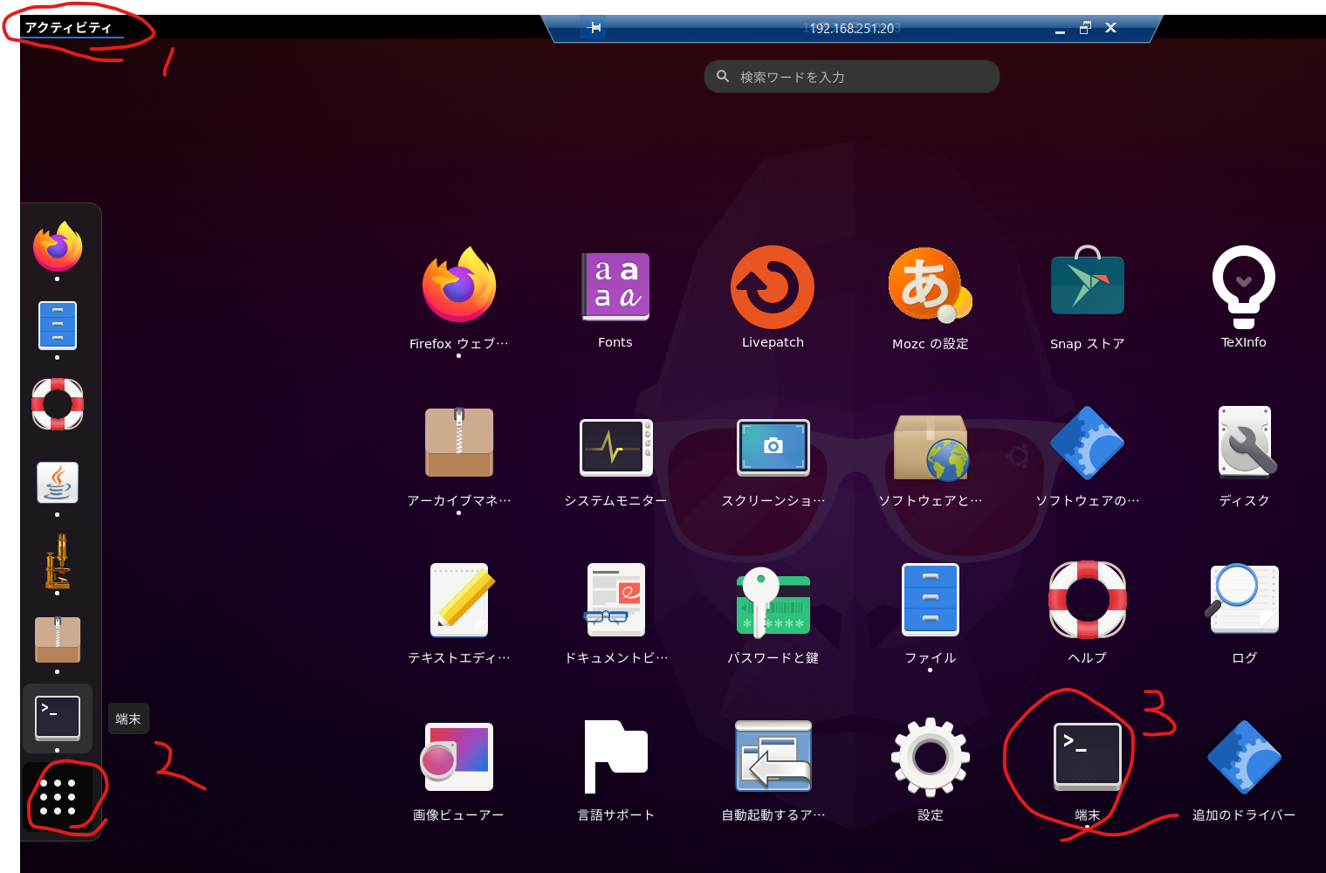The height and width of the screenshot is (873, 1326).
Task: Click the 192.168.251.20 connection bar title
Action: coord(852,29)
